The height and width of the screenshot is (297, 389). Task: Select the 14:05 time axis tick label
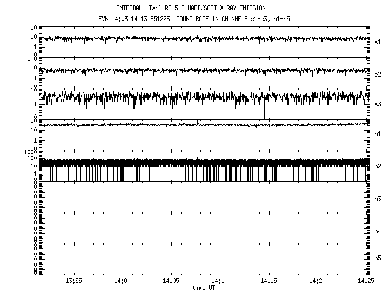[x=171, y=281]
